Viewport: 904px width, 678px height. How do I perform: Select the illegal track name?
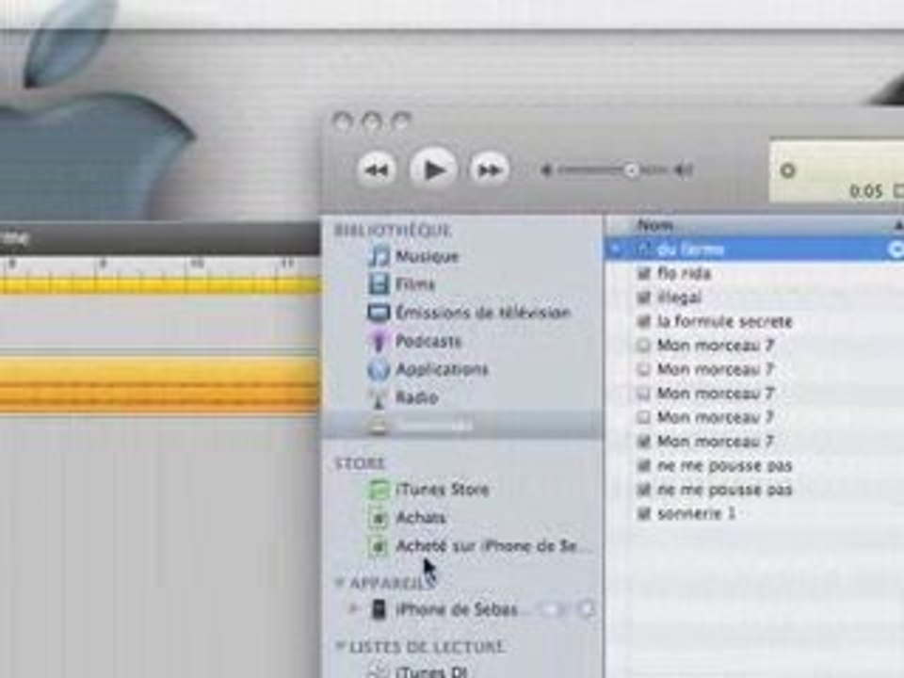point(679,298)
